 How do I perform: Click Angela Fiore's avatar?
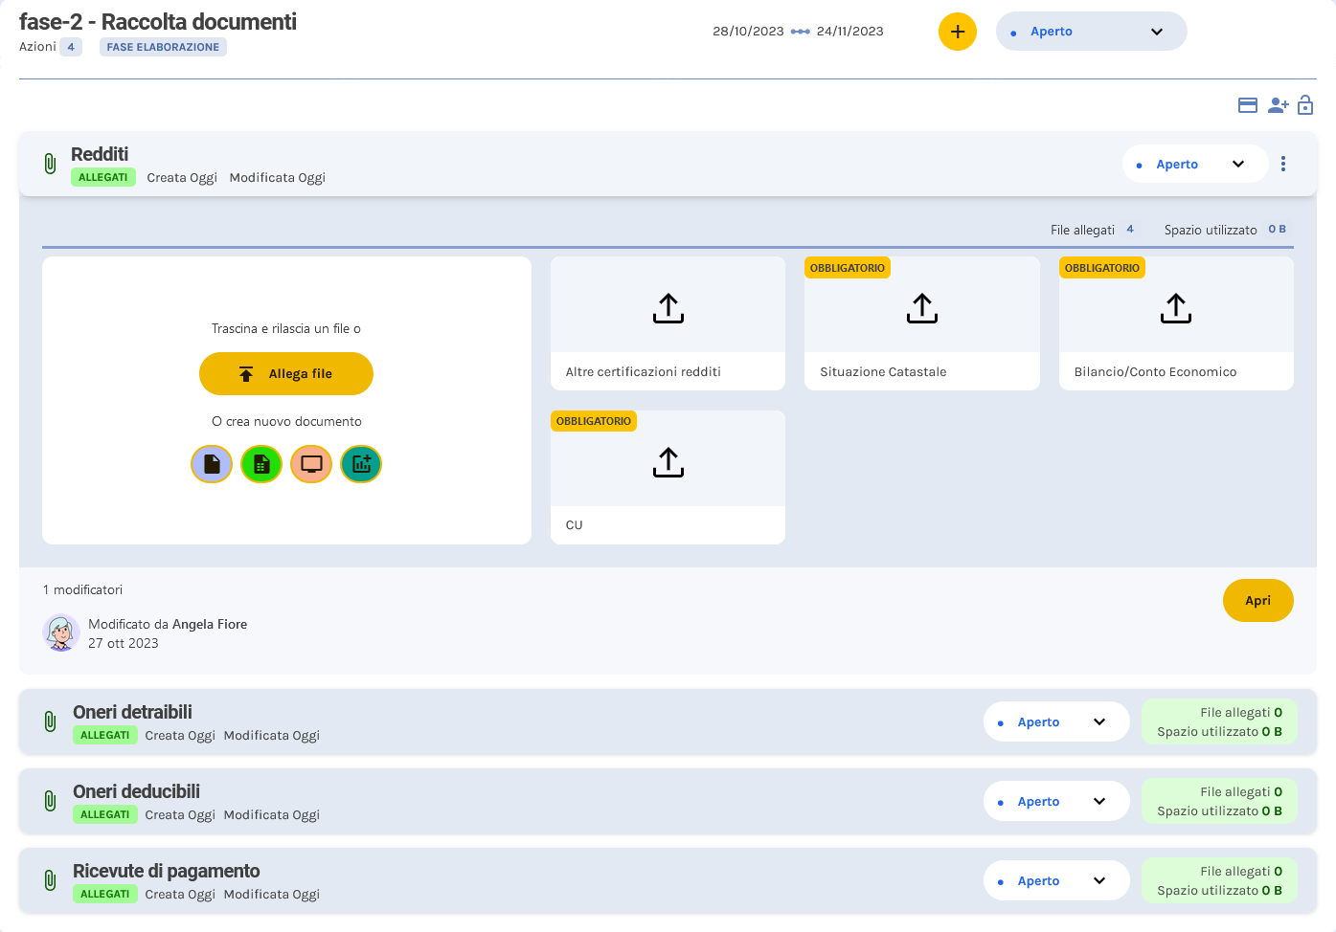pos(61,632)
